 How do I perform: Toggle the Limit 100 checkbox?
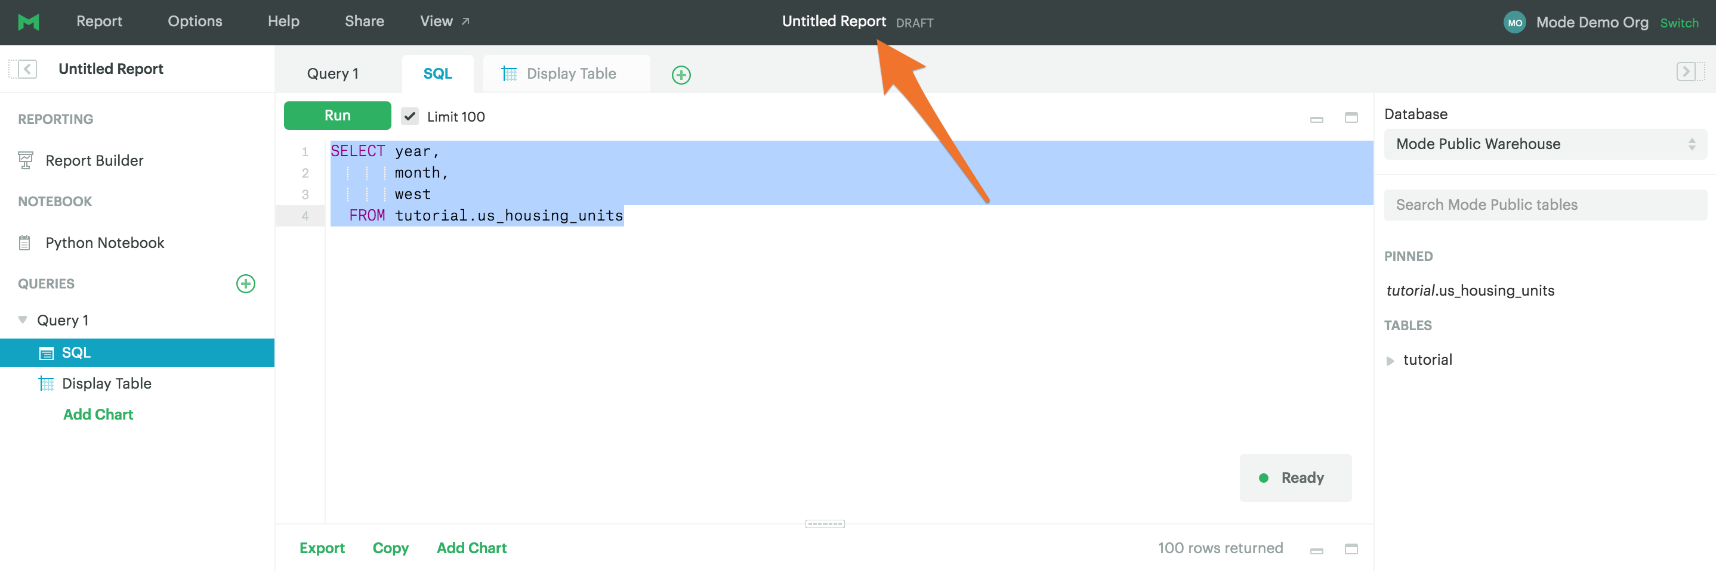pos(410,116)
